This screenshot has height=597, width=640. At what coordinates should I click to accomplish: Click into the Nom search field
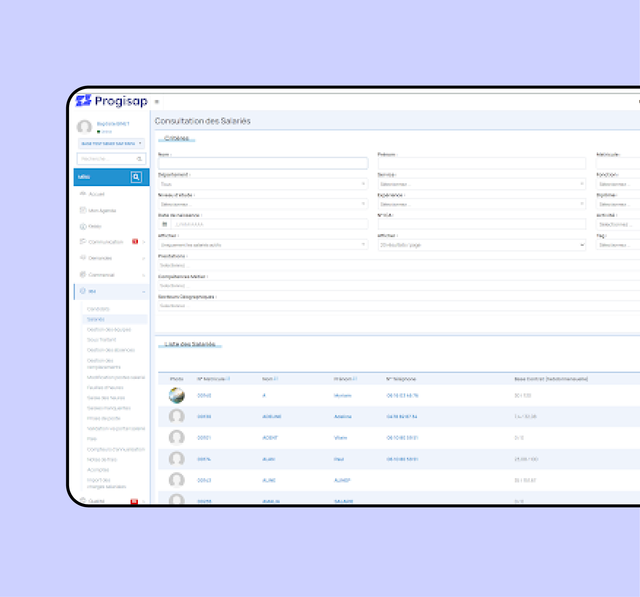[263, 164]
